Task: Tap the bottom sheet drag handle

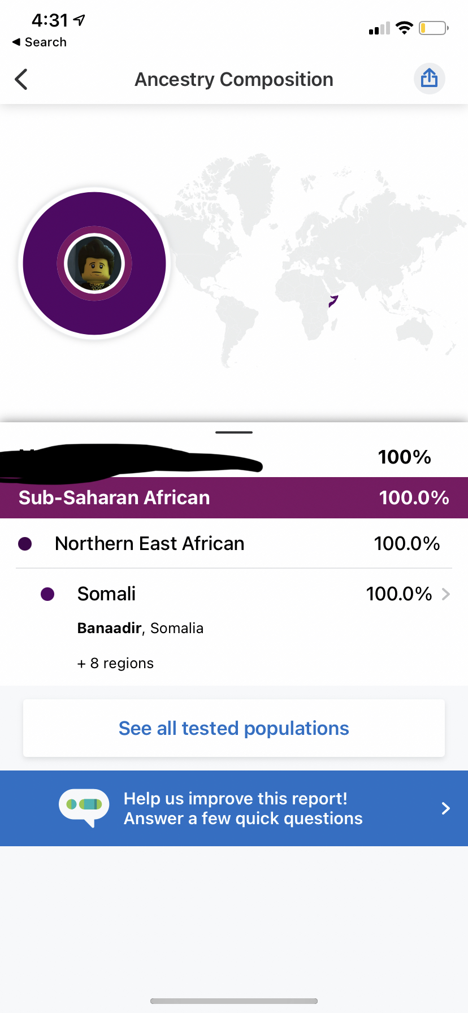Action: pyautogui.click(x=234, y=432)
